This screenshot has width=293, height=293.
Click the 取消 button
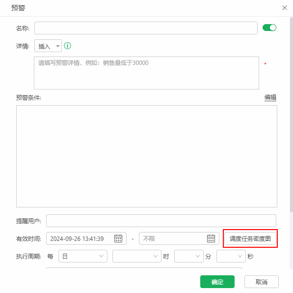click(262, 282)
